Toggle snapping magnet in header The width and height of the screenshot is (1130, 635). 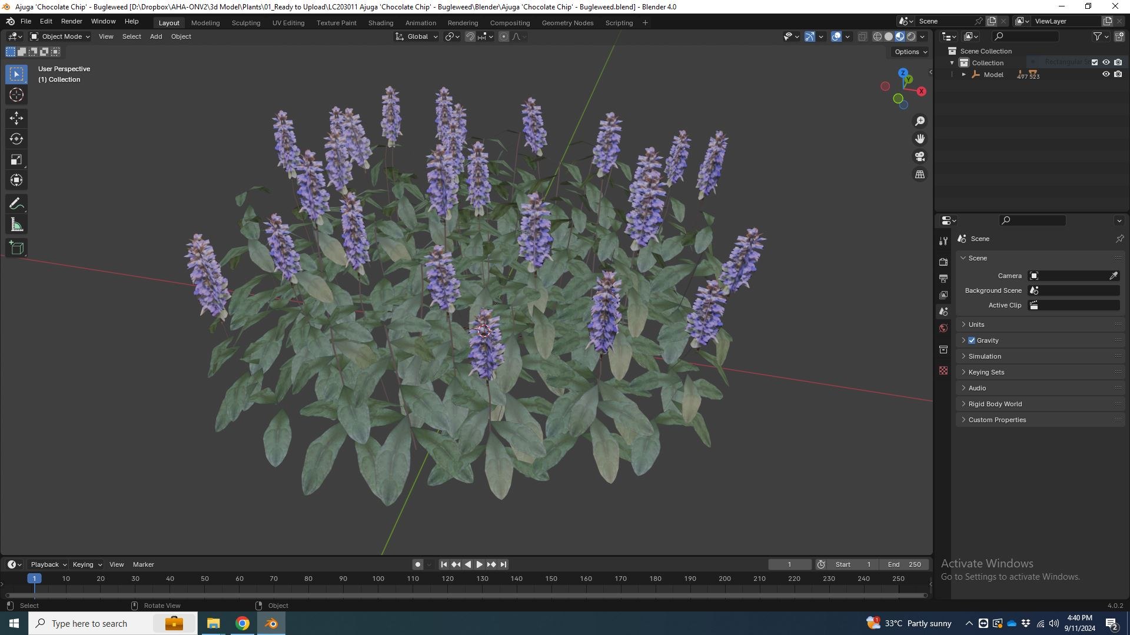tap(470, 36)
